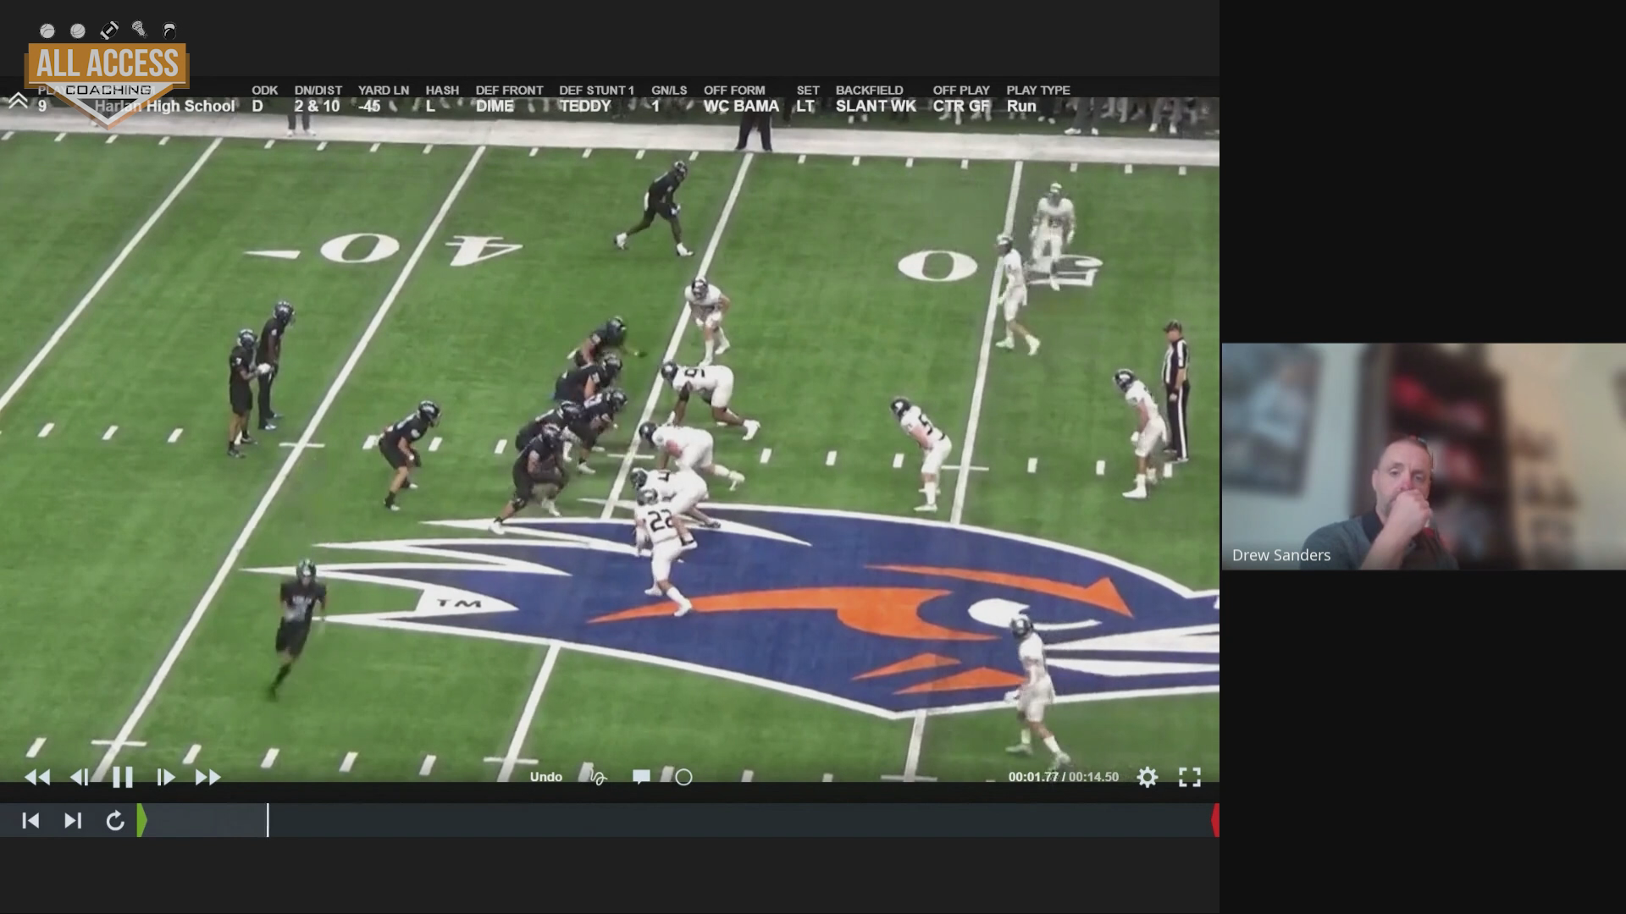This screenshot has width=1626, height=914.
Task: Click the OFF PLAY column header
Action: coord(961,90)
